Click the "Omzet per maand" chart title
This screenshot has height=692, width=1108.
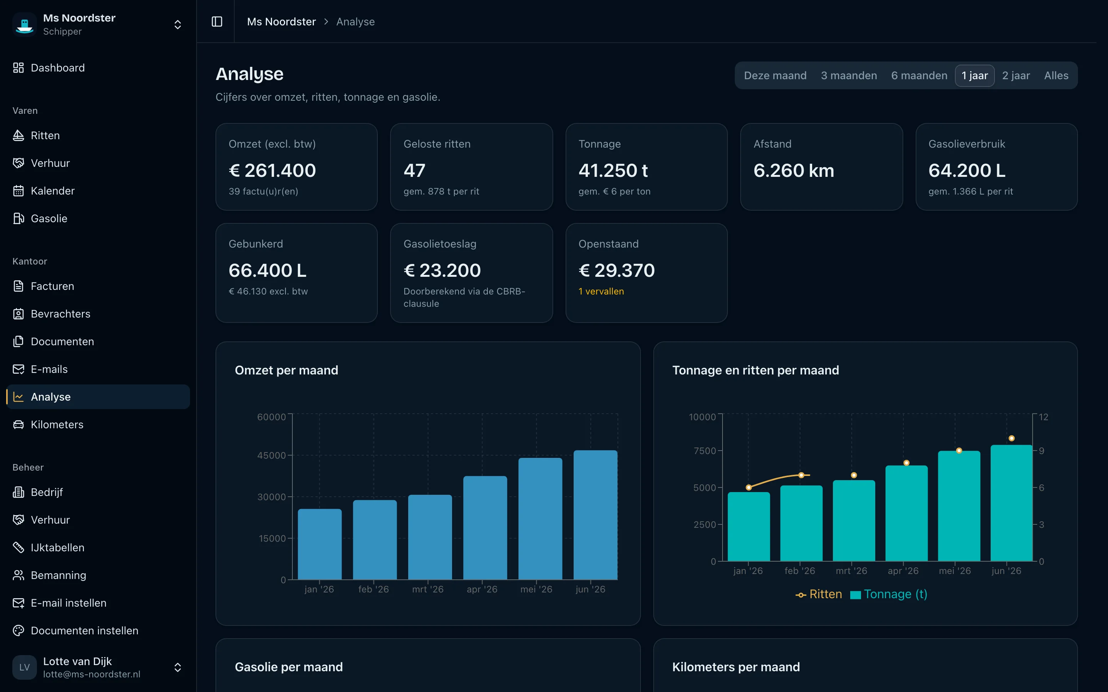[286, 370]
